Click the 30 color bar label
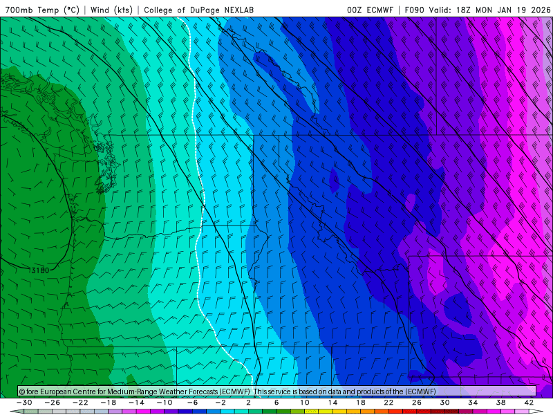 tap(444, 403)
